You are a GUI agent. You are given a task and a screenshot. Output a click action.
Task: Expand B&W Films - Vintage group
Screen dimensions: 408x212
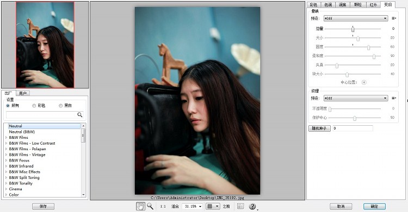(6, 155)
